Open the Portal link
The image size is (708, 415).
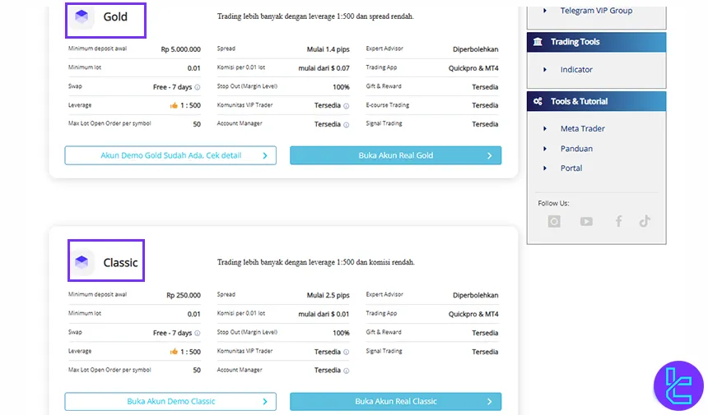click(571, 168)
